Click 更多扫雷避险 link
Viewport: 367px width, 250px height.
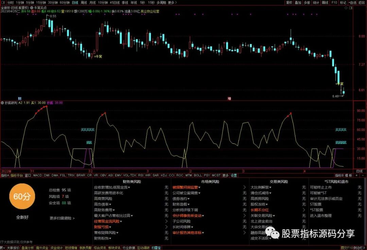coord(62,218)
